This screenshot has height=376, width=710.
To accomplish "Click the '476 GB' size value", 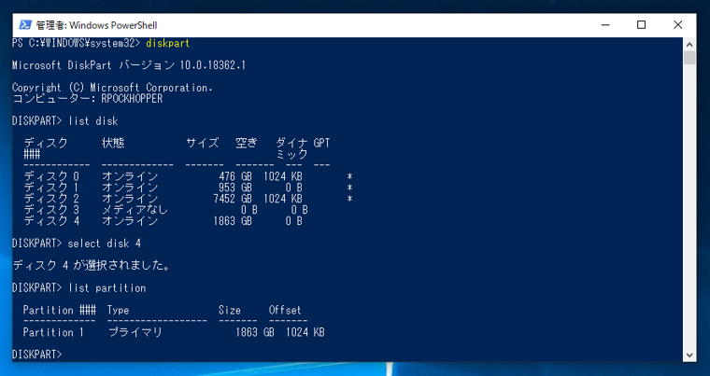I will pyautogui.click(x=235, y=176).
